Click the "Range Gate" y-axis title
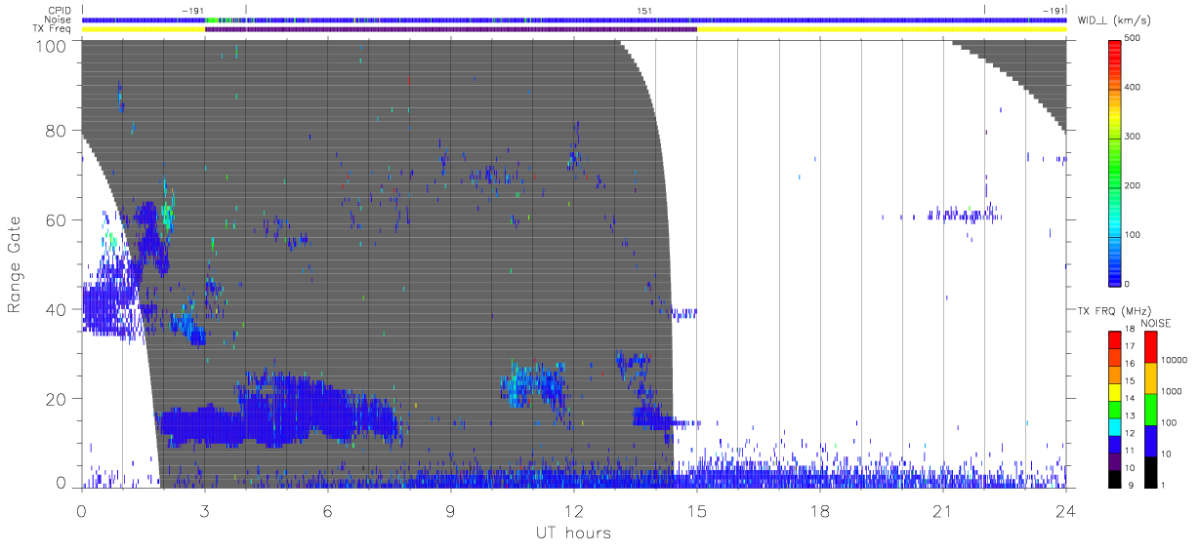This screenshot has width=1199, height=553. [x=16, y=264]
